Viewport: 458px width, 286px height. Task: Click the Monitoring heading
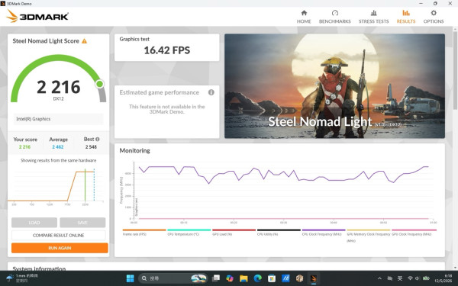(x=134, y=150)
